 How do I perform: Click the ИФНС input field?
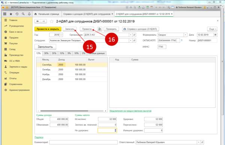click(x=162, y=47)
